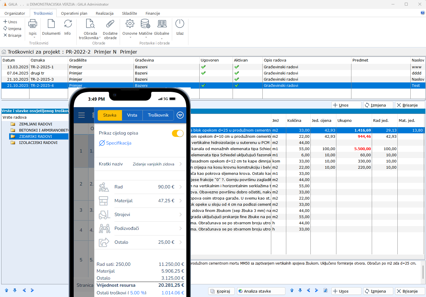Open Dodatne obrade paperclip tool
This screenshot has height=297, width=426.
pyautogui.click(x=110, y=24)
